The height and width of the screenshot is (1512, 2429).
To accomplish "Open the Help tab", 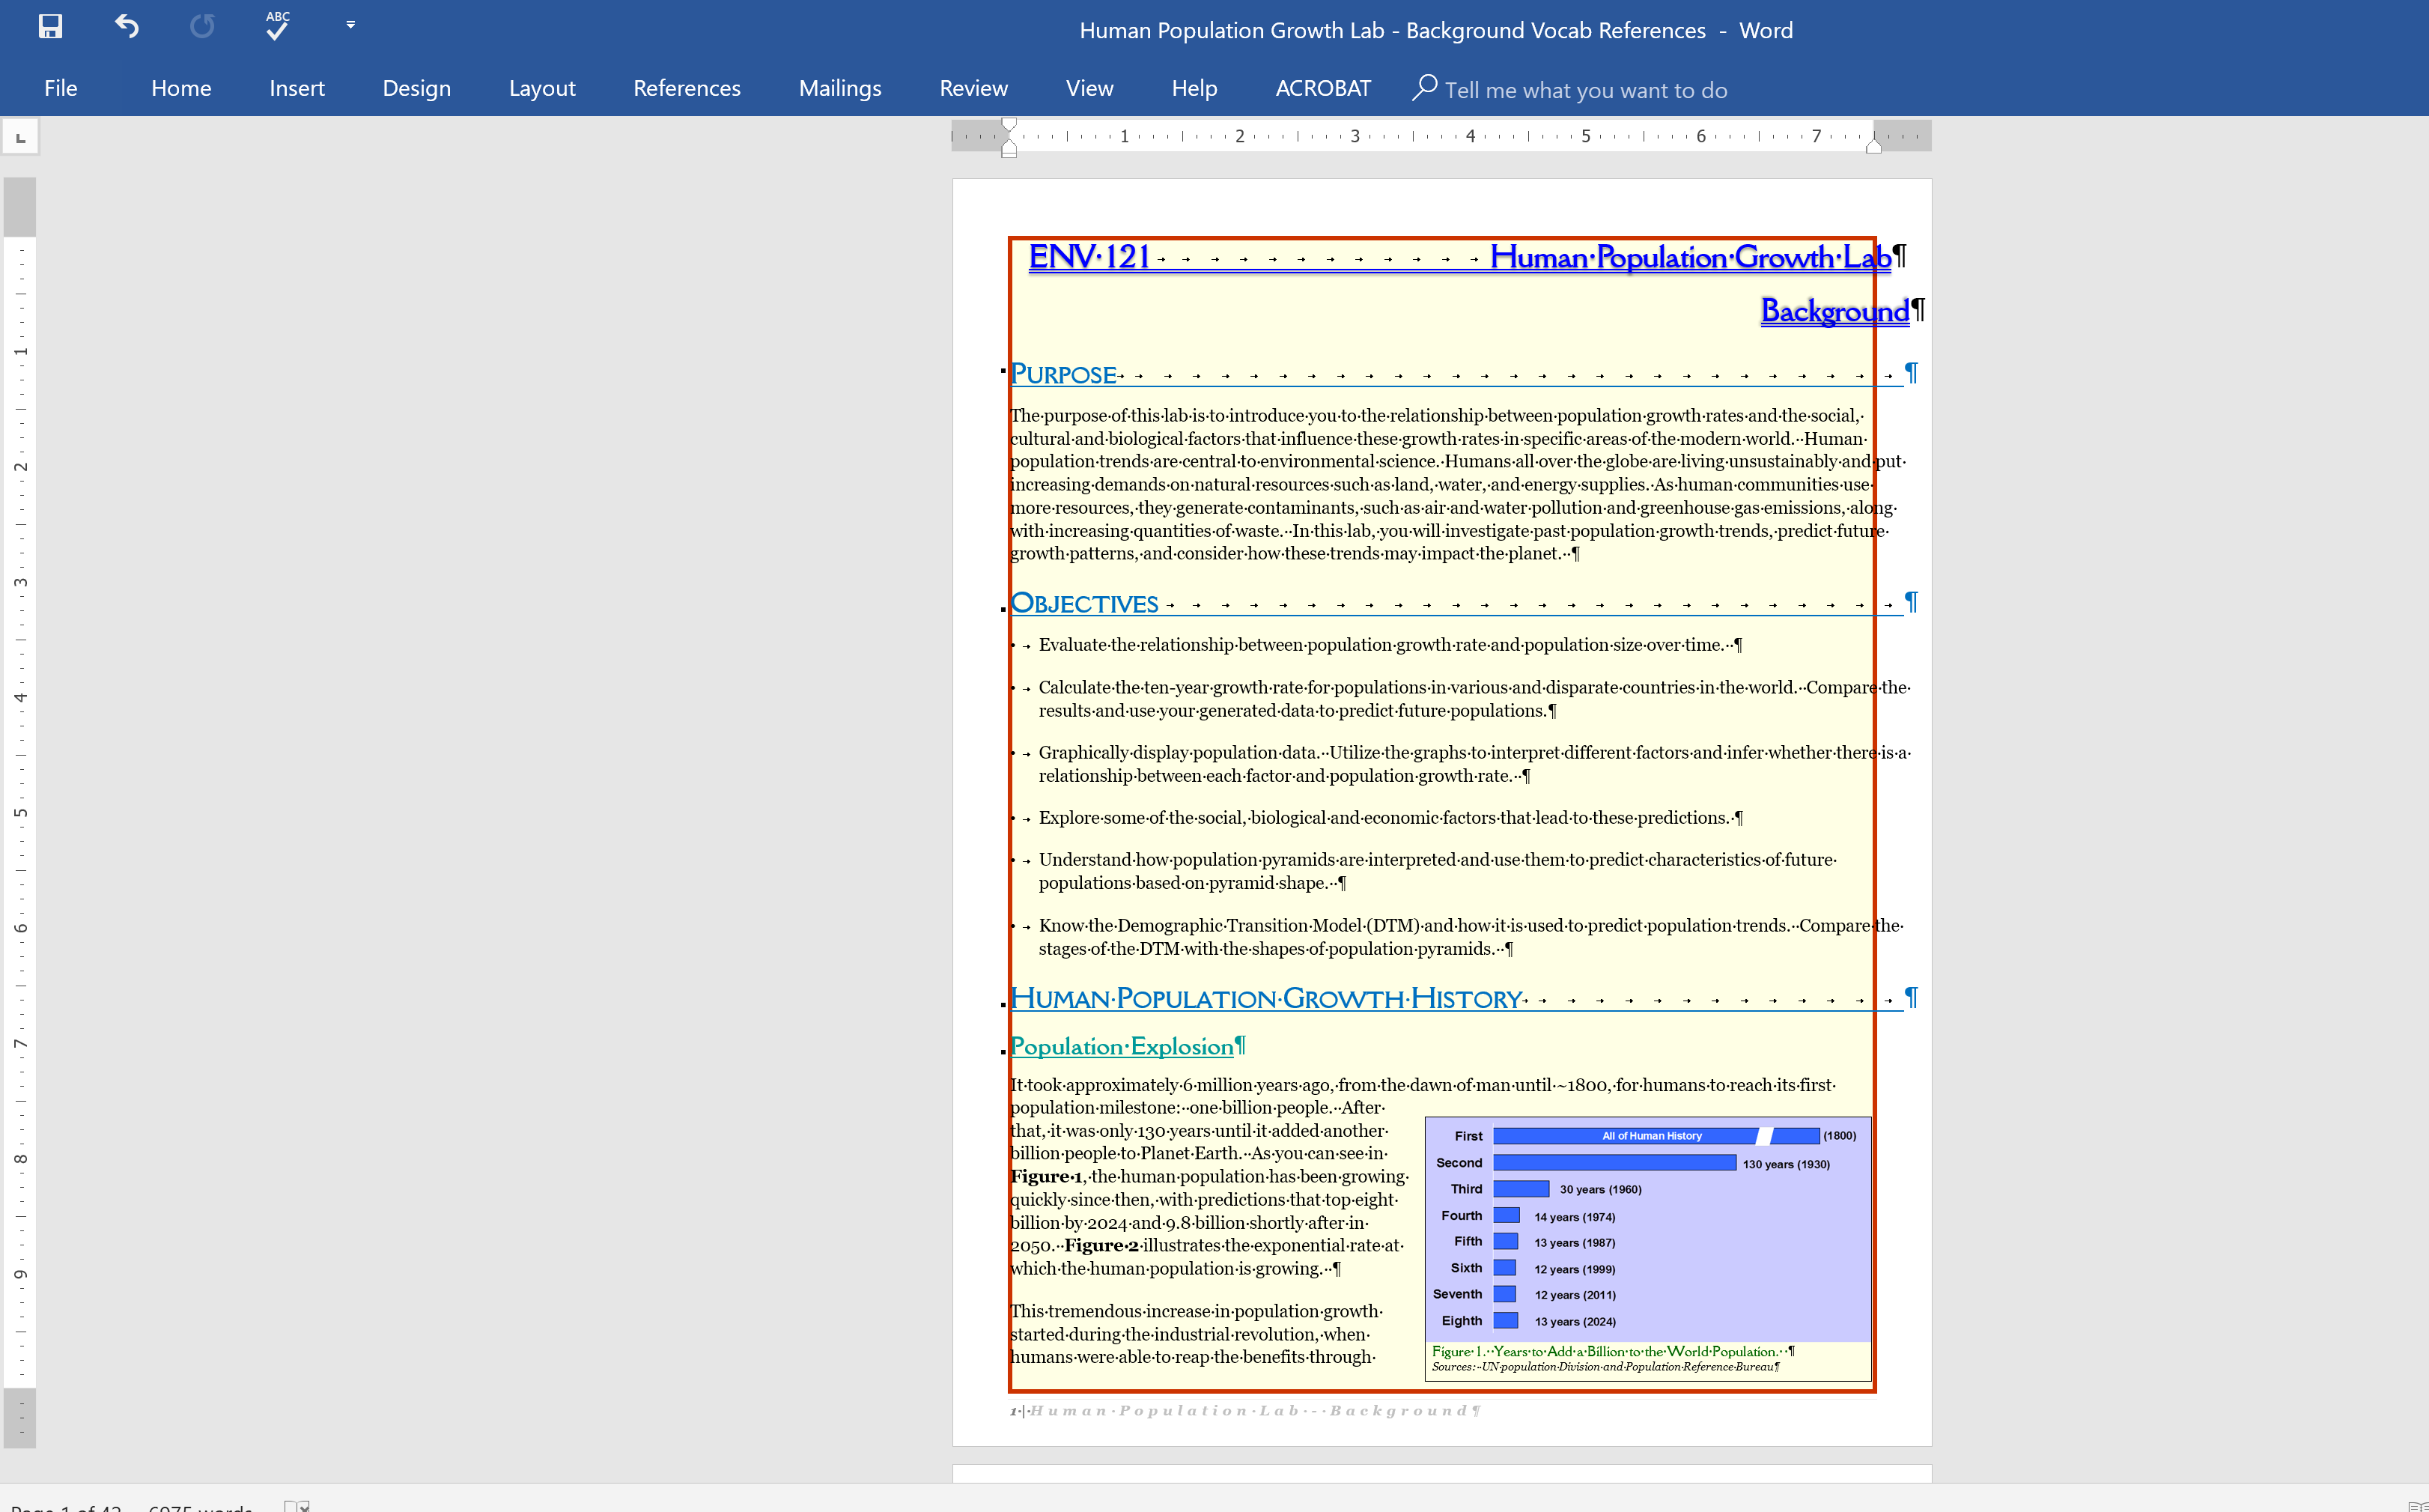I will click(1194, 88).
